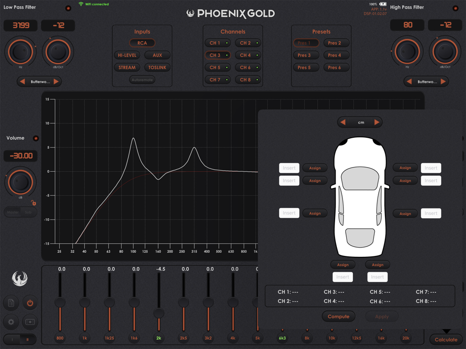Click the 1k6 EQ slider handle
The width and height of the screenshot is (466, 349).
click(x=134, y=302)
